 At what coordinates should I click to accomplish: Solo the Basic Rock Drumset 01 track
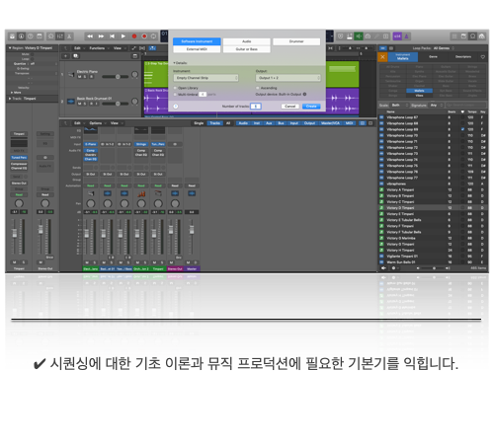(85, 104)
